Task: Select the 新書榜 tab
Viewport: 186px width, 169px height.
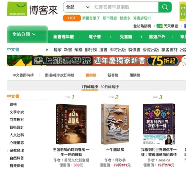Action: 113,75
